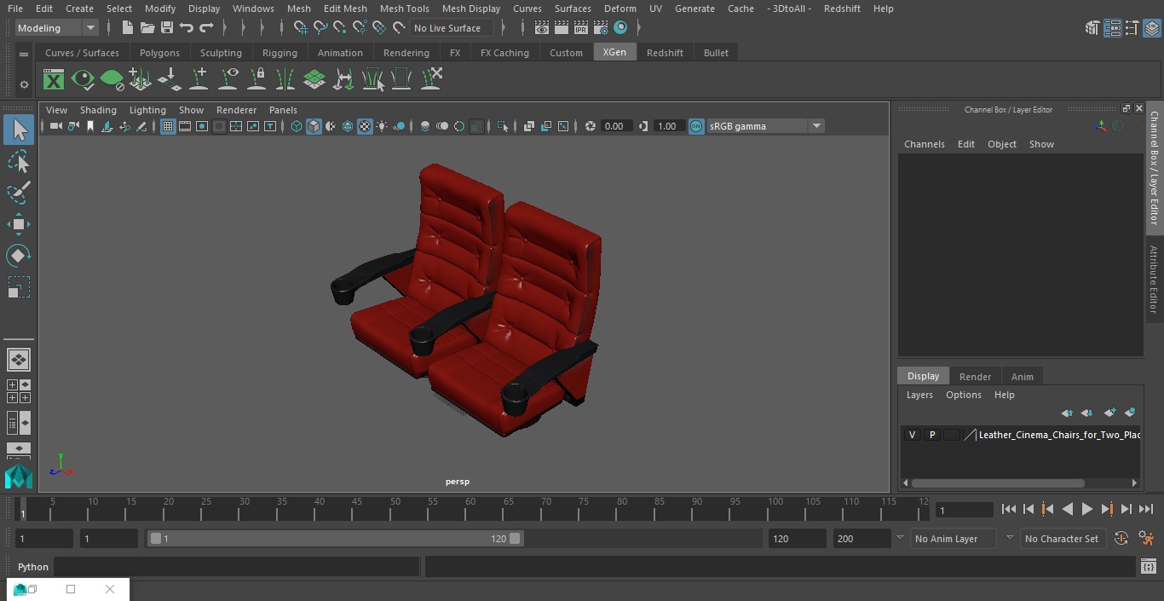This screenshot has height=601, width=1164.
Task: Open the No Live Surface field
Action: click(x=451, y=28)
